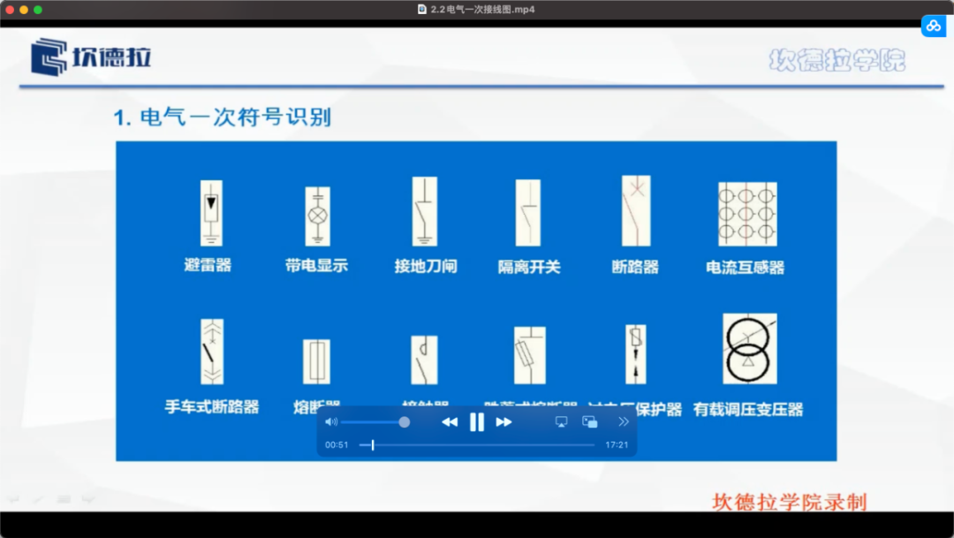The width and height of the screenshot is (954, 538).
Task: Enable picture-in-picture mode
Action: click(589, 421)
